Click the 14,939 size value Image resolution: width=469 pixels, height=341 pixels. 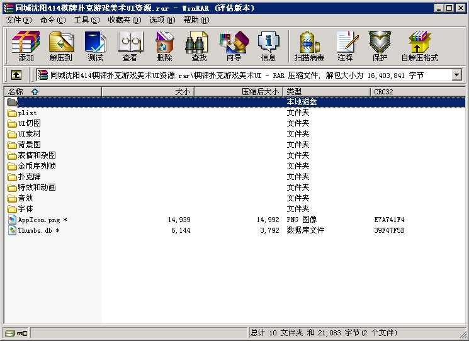coord(179,220)
